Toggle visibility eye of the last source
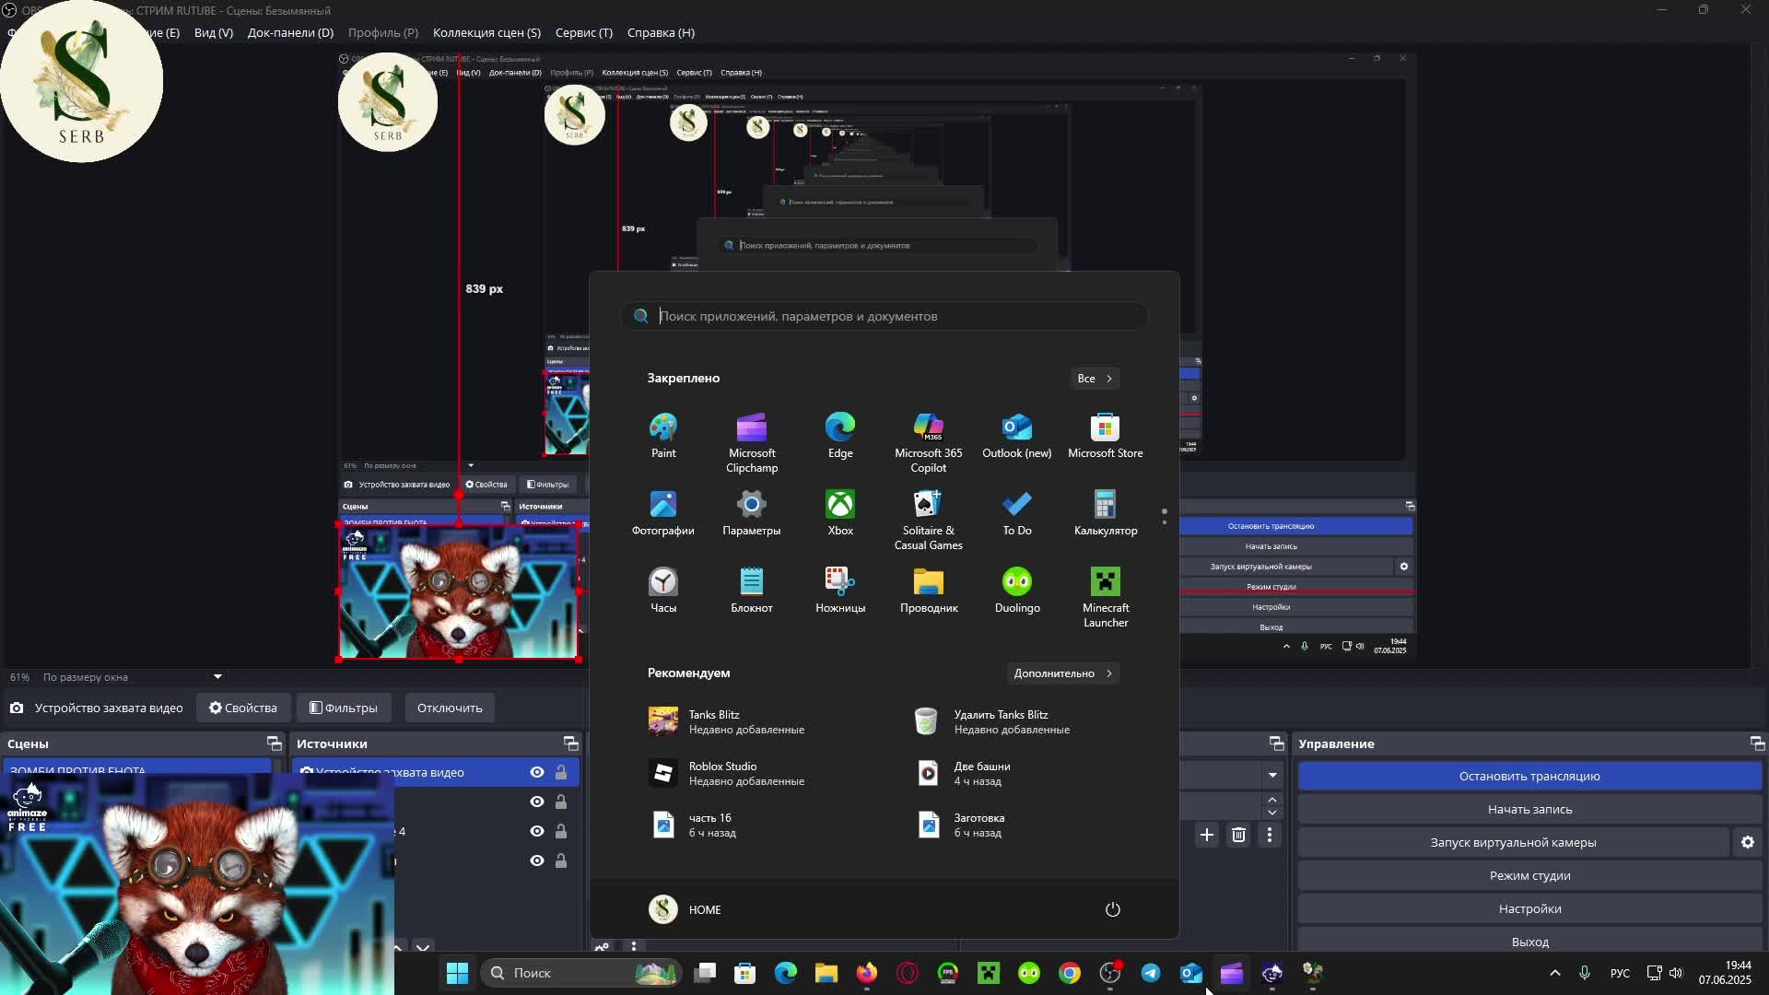Screen dimensions: 1769x995 [x=536, y=860]
